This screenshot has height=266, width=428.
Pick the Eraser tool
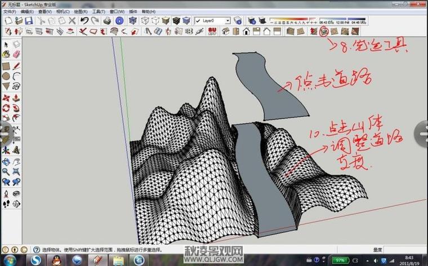pyautogui.click(x=16, y=55)
